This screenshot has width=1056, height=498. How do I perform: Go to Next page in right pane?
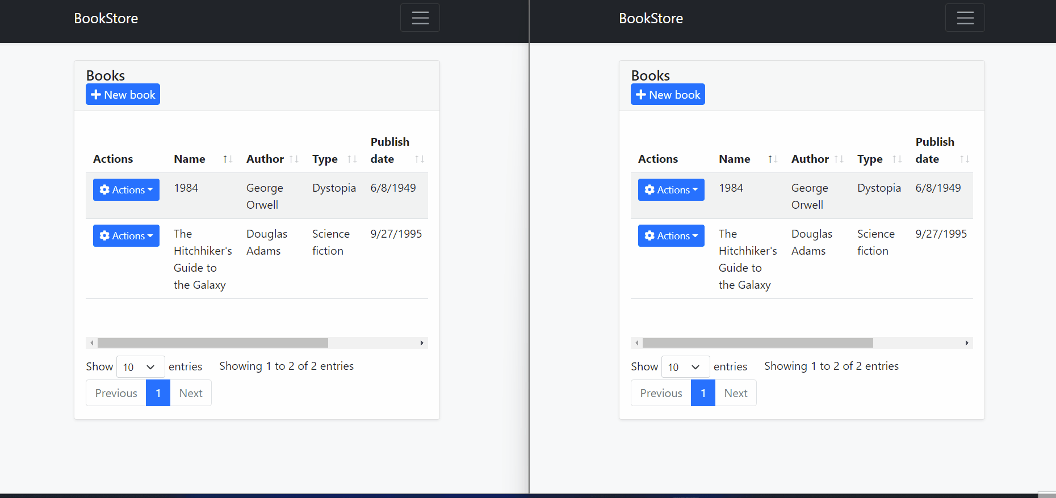coord(735,393)
